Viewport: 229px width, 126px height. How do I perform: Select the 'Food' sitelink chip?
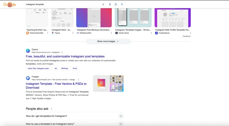(75, 68)
